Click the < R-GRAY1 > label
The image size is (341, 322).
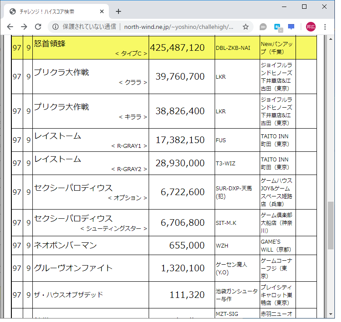pos(129,146)
